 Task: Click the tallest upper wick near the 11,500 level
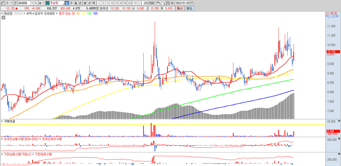coord(155,33)
